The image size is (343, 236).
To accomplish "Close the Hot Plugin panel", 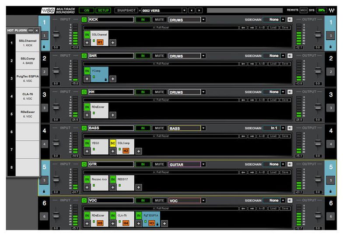I will point(37,30).
